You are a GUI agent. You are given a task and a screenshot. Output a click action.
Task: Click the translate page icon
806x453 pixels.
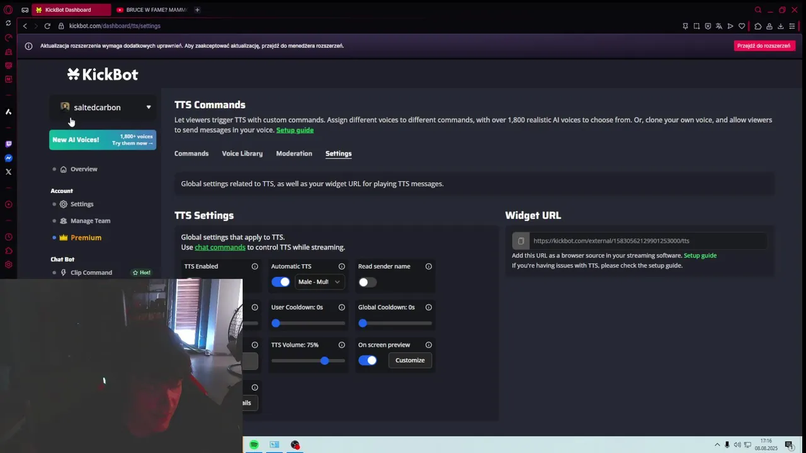tap(719, 26)
